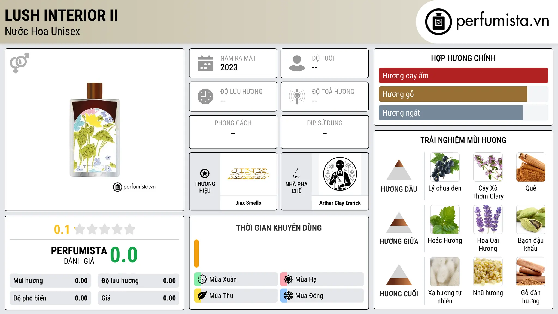Select the Mùa Xuân season button
This screenshot has width=558, height=314.
236,279
